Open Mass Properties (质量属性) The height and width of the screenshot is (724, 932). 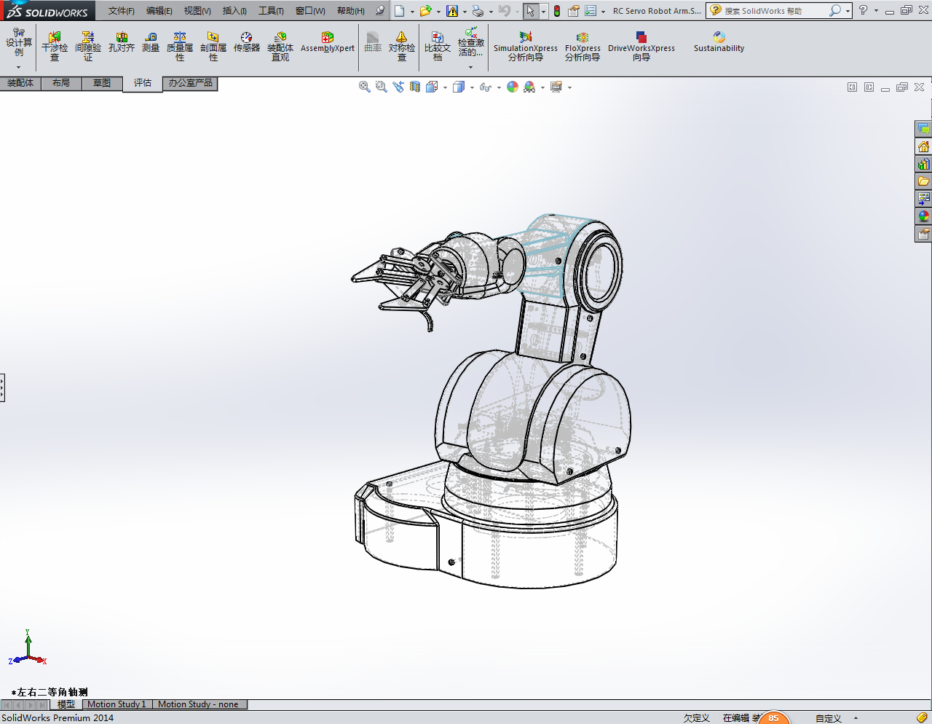click(x=180, y=46)
